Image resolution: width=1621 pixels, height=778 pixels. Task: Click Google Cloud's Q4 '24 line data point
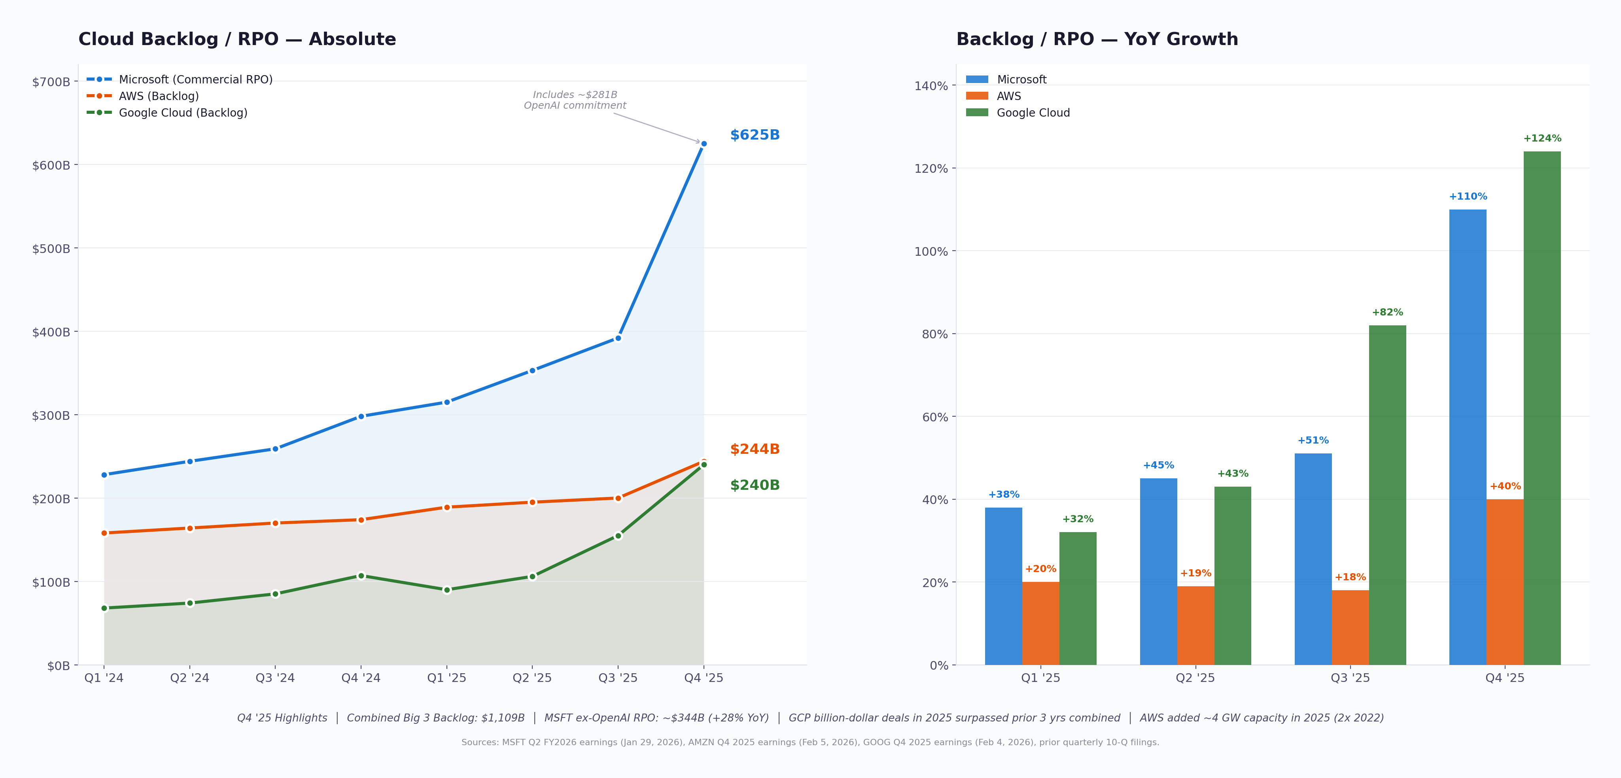coord(361,576)
